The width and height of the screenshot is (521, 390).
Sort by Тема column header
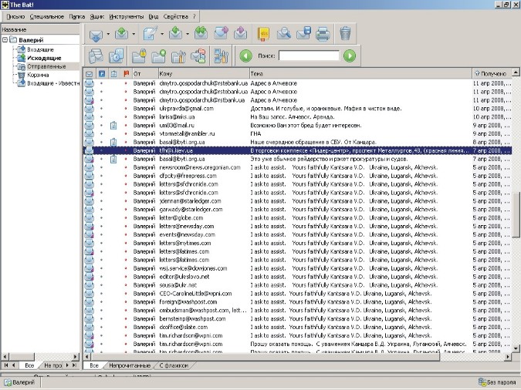click(x=360, y=74)
